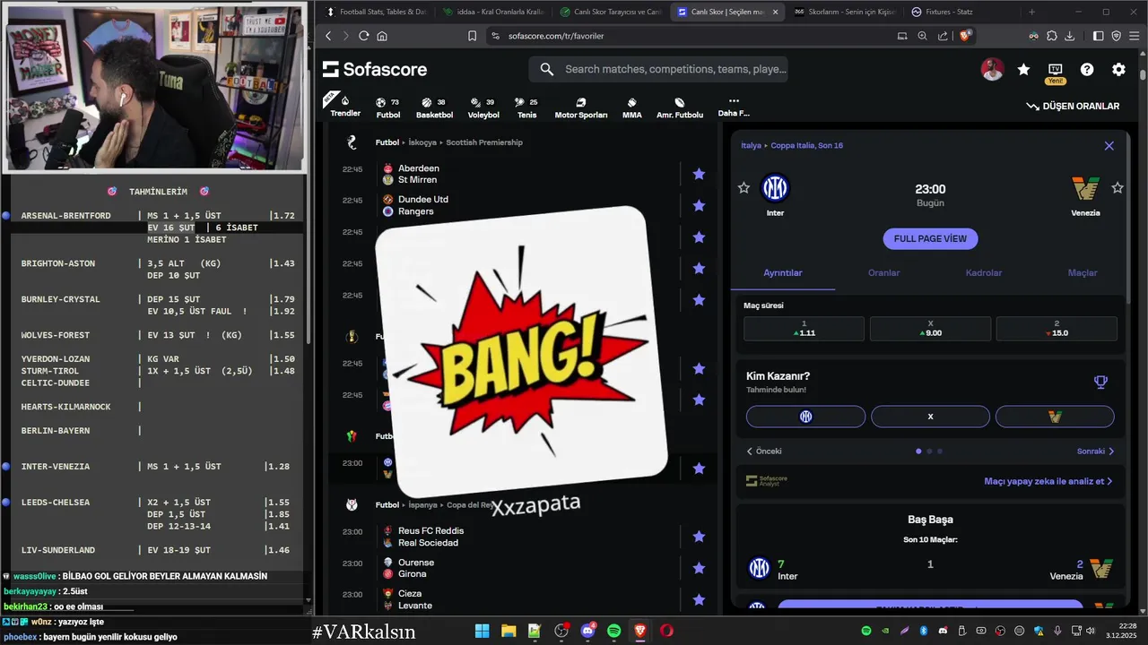Click the Sofascore logo
Screen dimensions: 1148x645
point(375,69)
